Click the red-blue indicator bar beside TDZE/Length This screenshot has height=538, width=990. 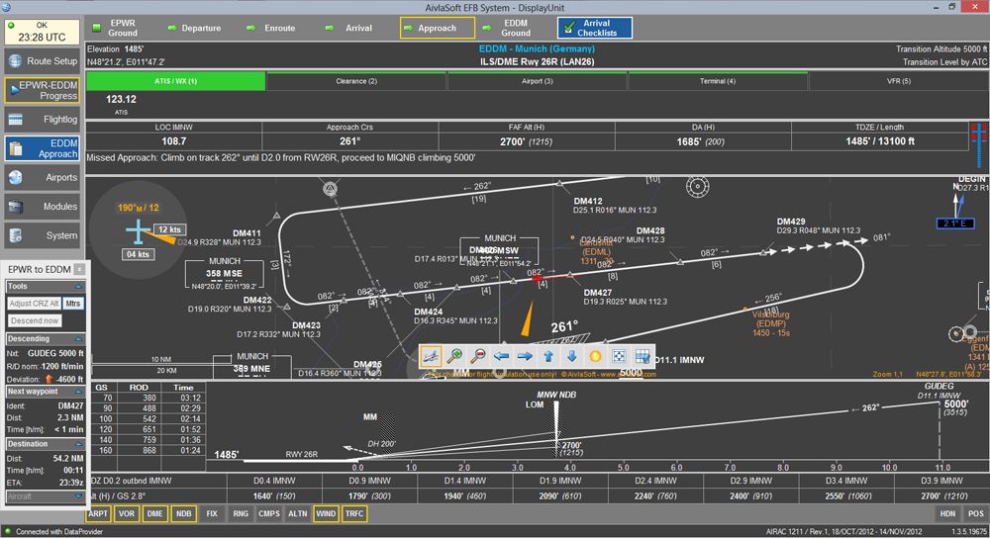981,141
